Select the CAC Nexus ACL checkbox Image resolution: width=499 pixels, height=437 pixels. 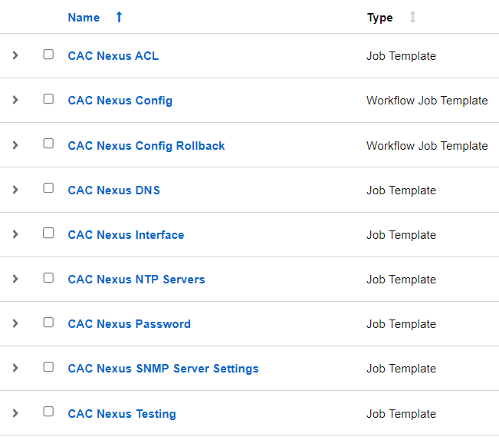(48, 55)
